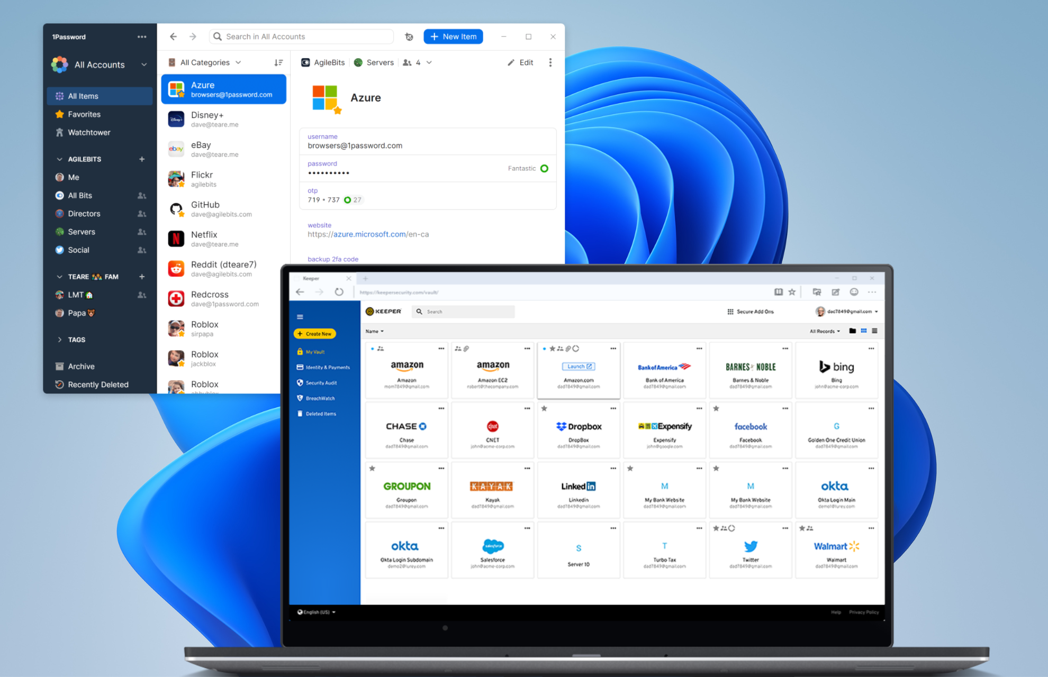Image resolution: width=1048 pixels, height=677 pixels.
Task: Click Create New in Keeper
Action: (315, 334)
